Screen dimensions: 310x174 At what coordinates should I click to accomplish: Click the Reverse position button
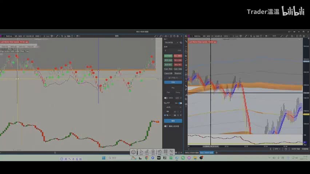coord(178,73)
